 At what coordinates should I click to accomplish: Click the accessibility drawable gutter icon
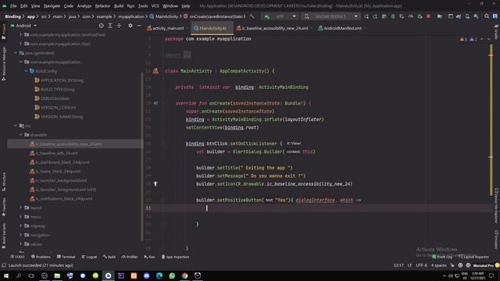pos(155,184)
